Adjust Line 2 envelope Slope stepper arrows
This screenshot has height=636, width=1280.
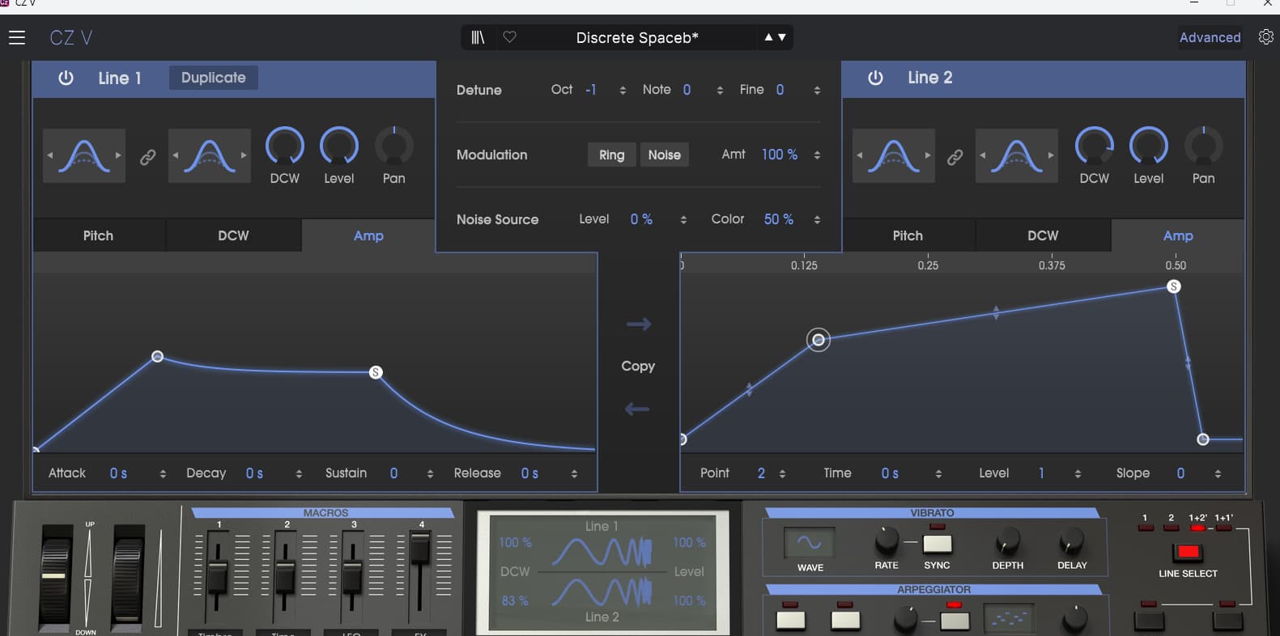click(x=1218, y=474)
